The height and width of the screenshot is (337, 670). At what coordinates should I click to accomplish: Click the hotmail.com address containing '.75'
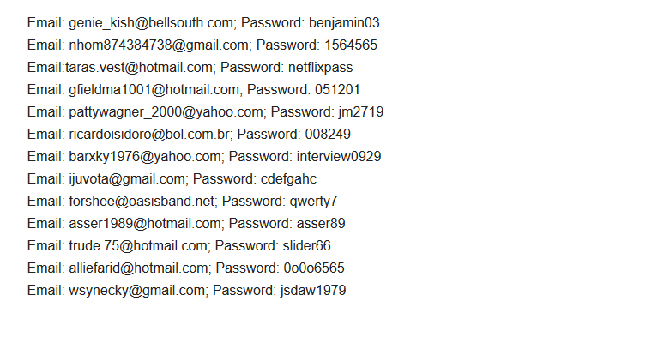click(138, 245)
